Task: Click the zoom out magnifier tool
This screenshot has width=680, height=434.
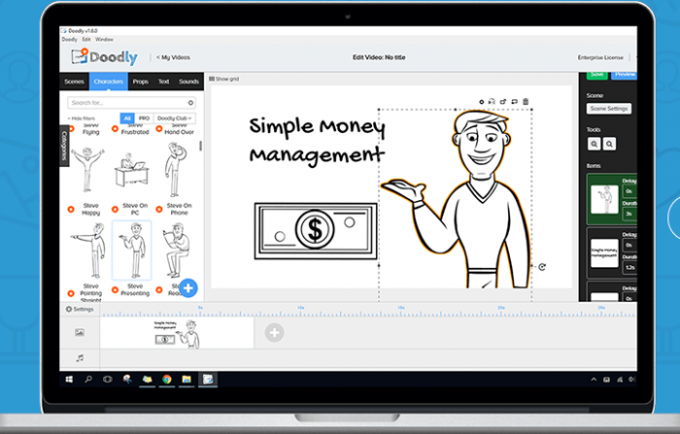Action: point(609,144)
